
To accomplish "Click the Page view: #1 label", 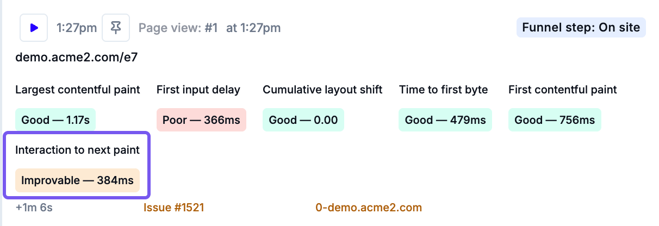I will tap(178, 28).
